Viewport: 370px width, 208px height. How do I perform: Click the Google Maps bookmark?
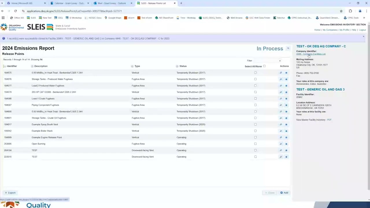coord(113,18)
